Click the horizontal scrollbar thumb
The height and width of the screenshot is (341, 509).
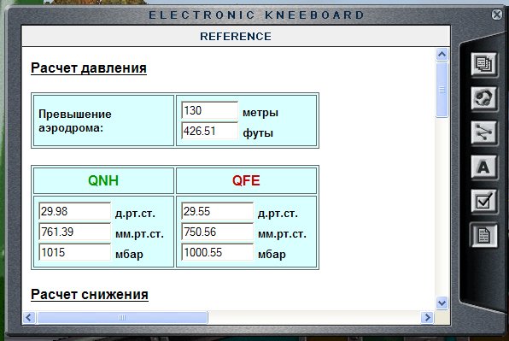tap(122, 317)
